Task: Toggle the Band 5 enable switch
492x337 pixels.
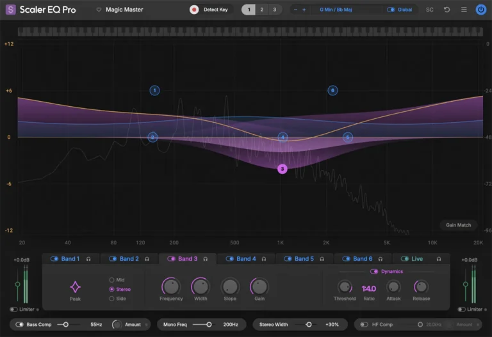Action: tap(288, 259)
